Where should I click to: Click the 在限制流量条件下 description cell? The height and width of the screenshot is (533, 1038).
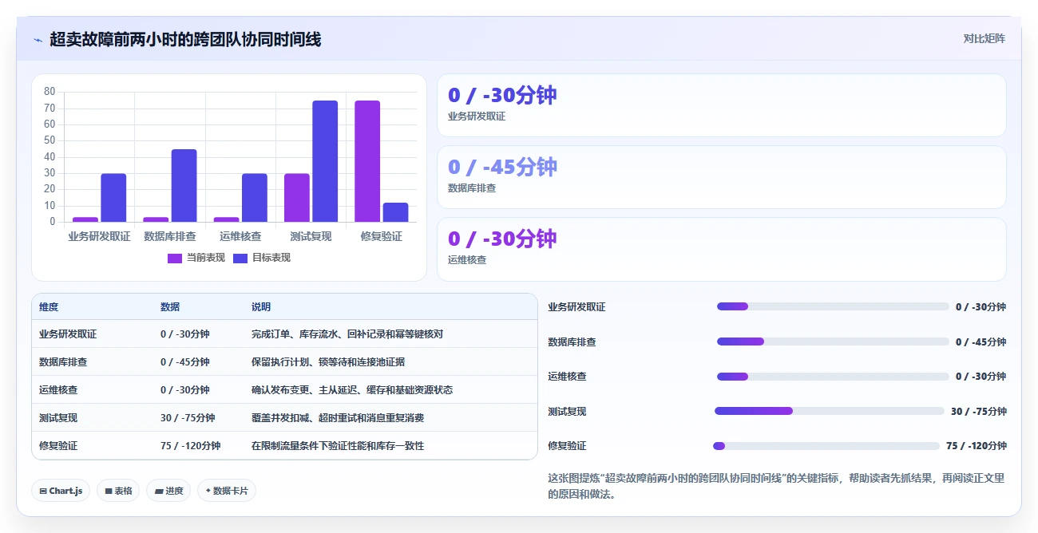click(x=338, y=446)
